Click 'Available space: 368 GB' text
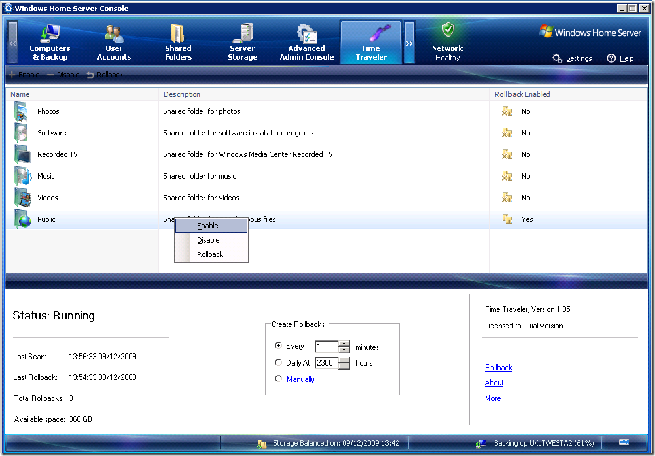 [53, 419]
